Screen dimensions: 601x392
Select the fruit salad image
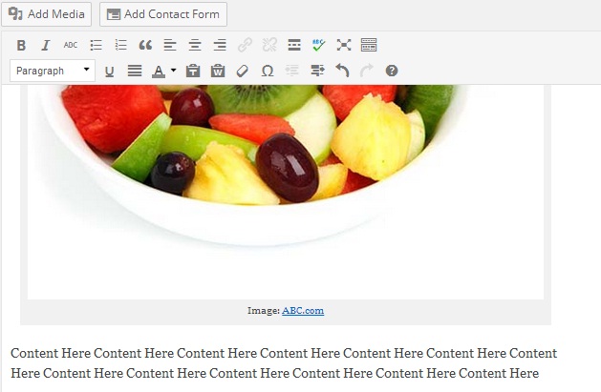[286, 192]
